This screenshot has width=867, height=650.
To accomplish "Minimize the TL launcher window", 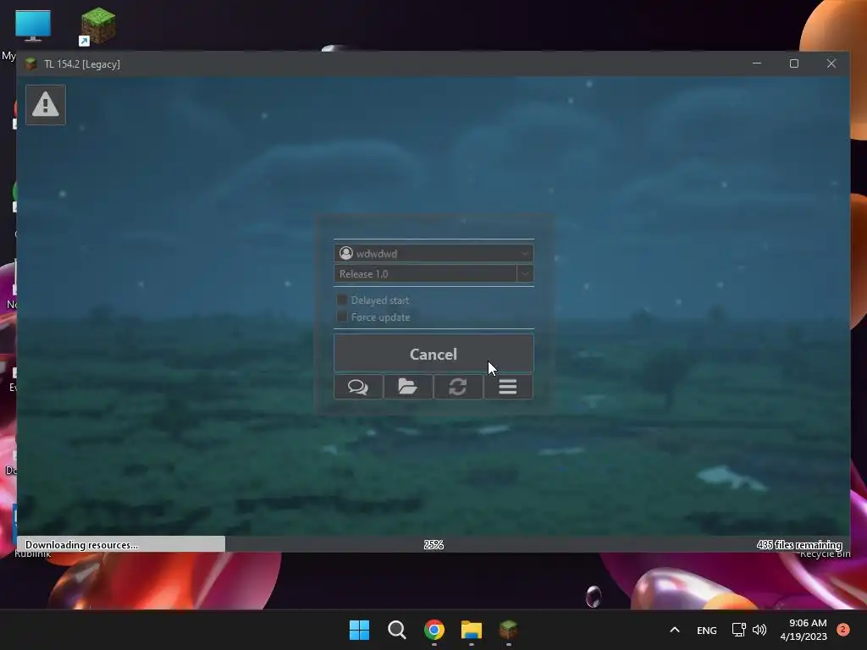I will click(757, 63).
